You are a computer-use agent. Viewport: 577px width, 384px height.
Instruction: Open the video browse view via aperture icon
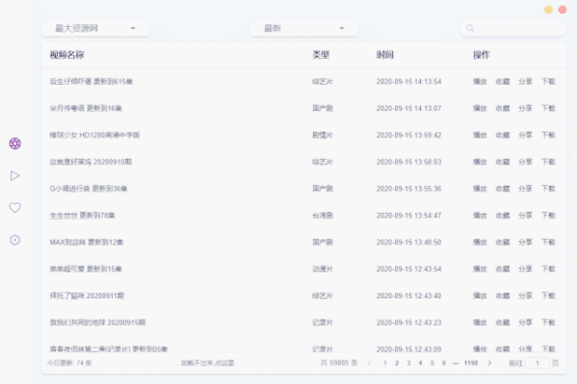tap(14, 143)
